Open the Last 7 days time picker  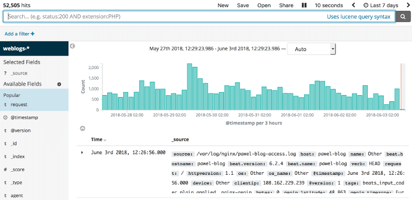coord(381,5)
